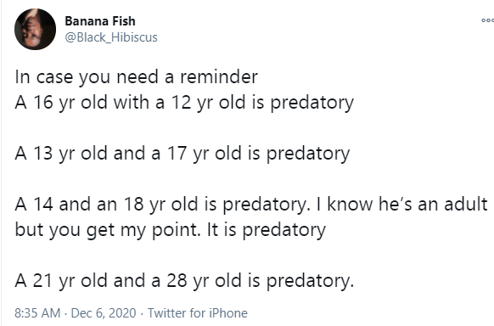Click the 8:35 AM timestamp

[x=37, y=313]
